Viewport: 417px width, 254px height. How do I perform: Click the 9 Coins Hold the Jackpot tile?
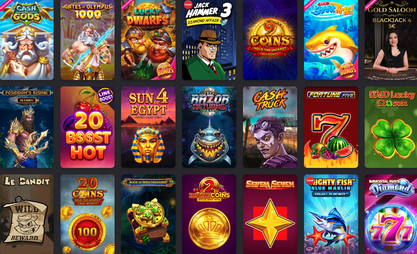click(270, 40)
